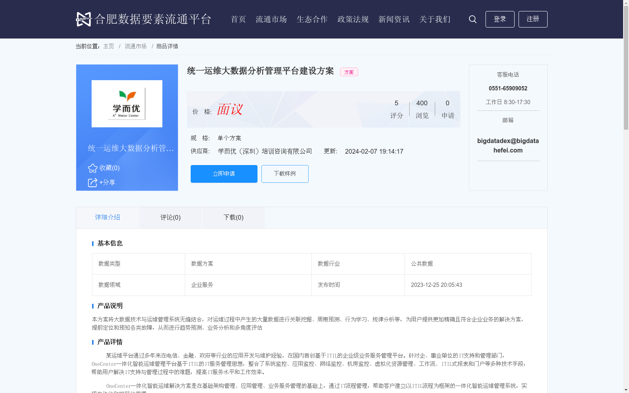This screenshot has width=629, height=393.
Task: Click the 400 浏览 views stat
Action: [x=422, y=109]
